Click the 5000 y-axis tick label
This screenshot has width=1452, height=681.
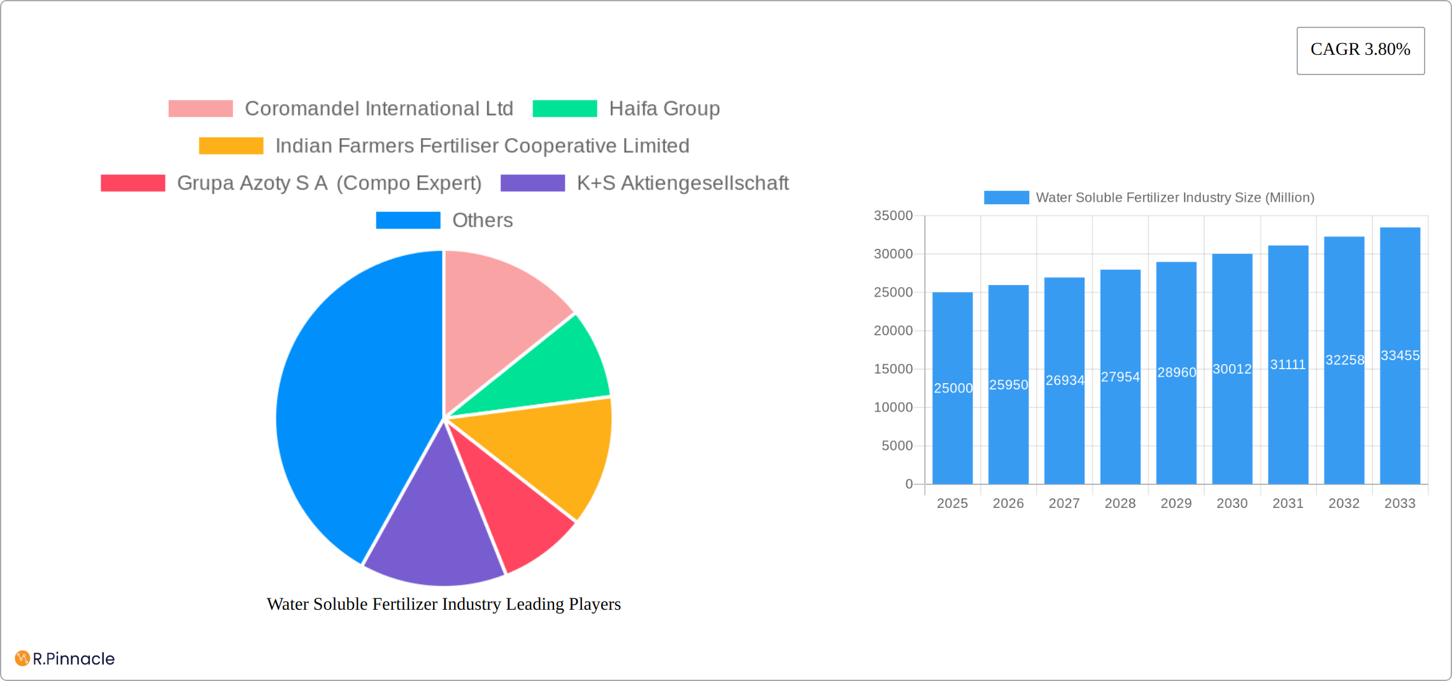click(x=897, y=446)
